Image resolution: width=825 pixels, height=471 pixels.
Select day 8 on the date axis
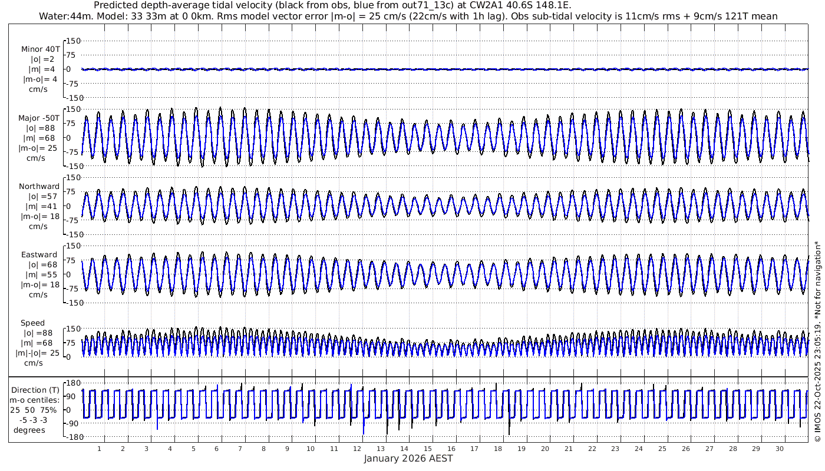[x=264, y=449]
